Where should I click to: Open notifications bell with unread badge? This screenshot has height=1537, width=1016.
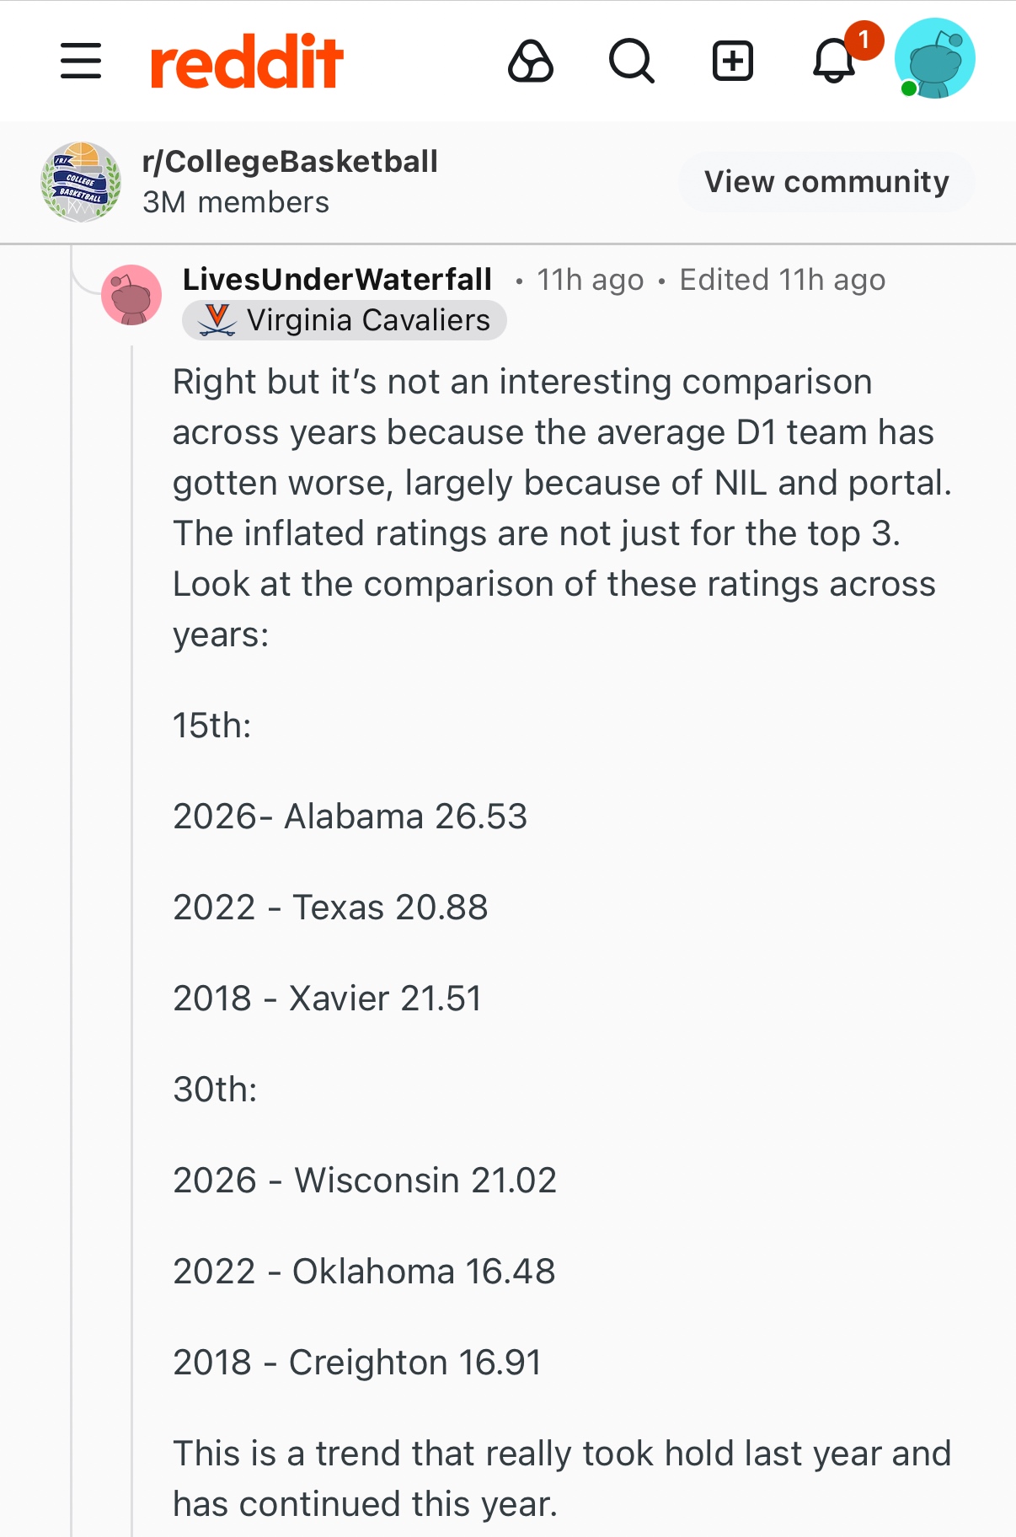(835, 62)
